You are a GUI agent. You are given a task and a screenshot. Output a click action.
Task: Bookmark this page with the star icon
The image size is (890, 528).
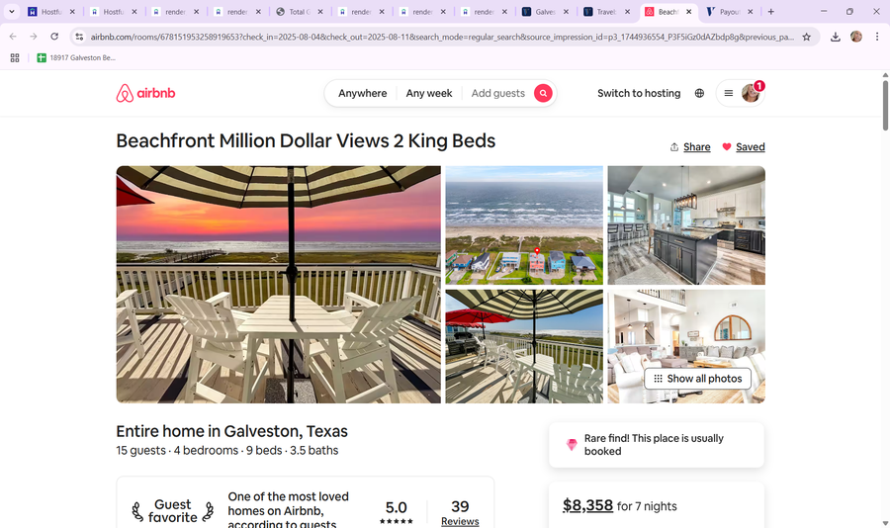coord(807,37)
